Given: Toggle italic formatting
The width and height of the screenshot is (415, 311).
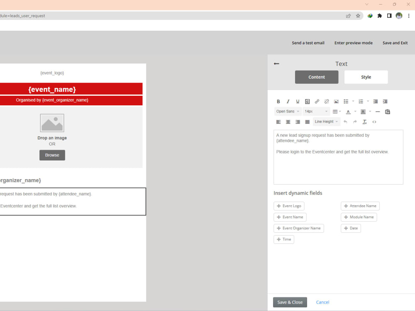Looking at the screenshot, I should pyautogui.click(x=288, y=102).
